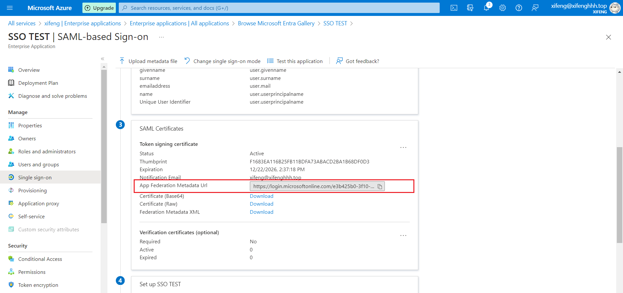Screen dimensions: 623x293
Task: Click the Users and groups icon
Action: (11, 164)
